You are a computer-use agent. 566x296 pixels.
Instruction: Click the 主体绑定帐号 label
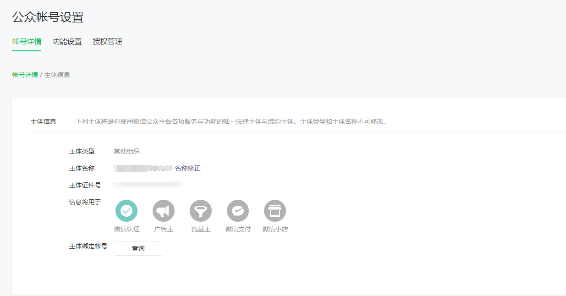88,246
